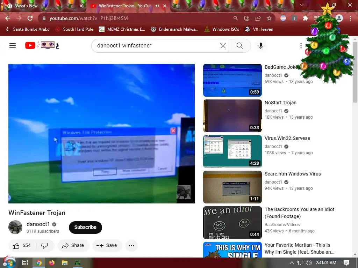This screenshot has width=358, height=268.
Task: Click the Scare.htm Windows Virus title
Action: coord(293,174)
